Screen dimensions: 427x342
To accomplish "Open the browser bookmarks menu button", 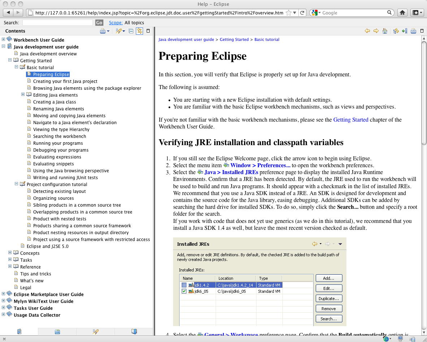I will coord(417,13).
